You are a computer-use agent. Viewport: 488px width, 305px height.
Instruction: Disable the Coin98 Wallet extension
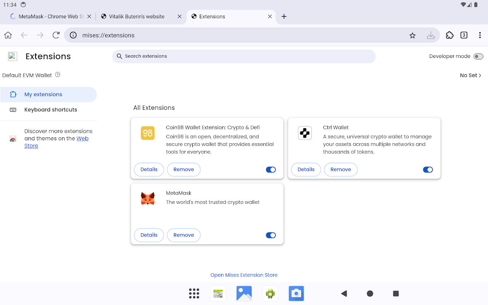(271, 170)
